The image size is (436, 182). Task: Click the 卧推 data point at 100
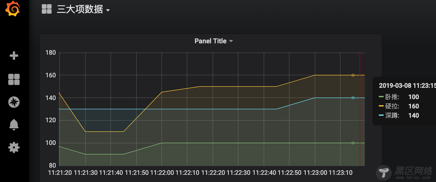pyautogui.click(x=353, y=143)
